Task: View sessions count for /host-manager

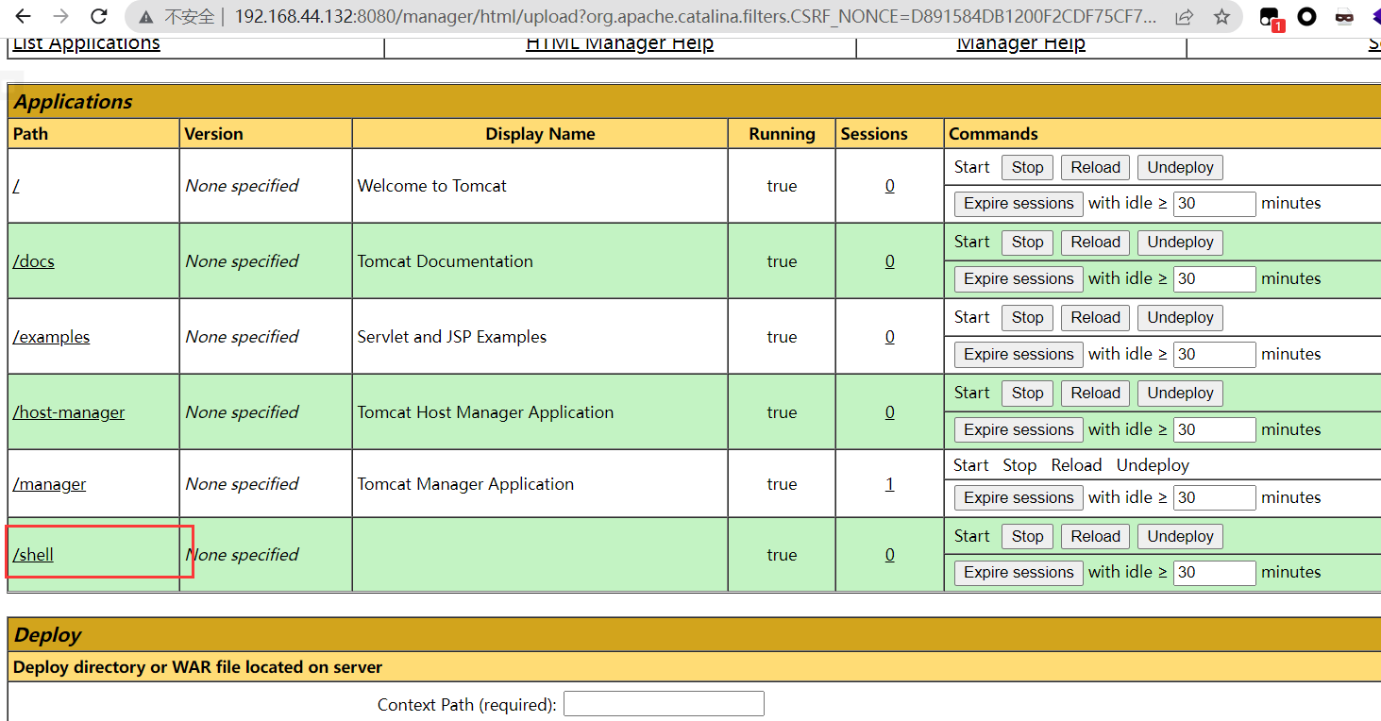Action: tap(889, 412)
